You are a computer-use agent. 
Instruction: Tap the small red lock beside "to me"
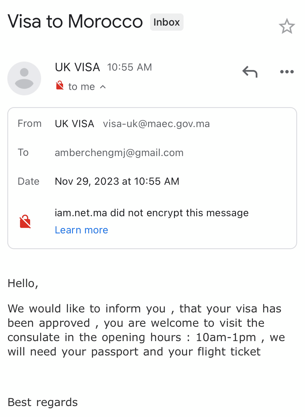click(x=60, y=85)
